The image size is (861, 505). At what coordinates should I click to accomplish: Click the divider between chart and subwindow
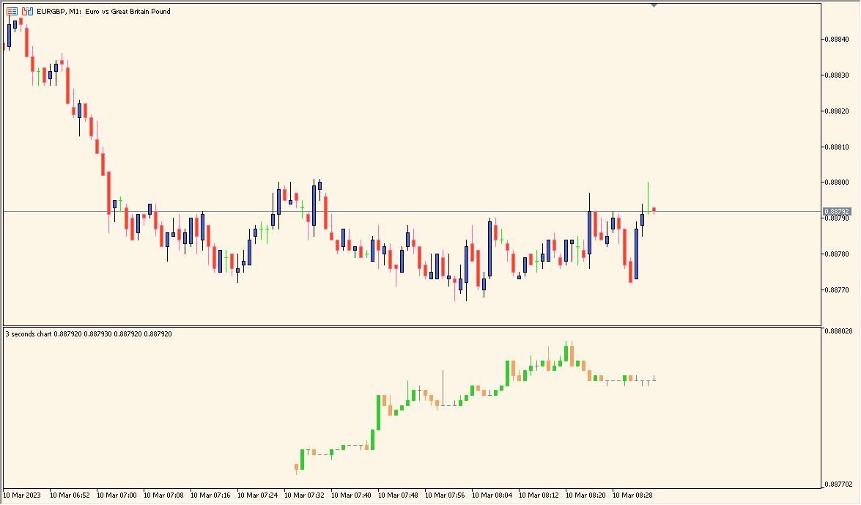pyautogui.click(x=410, y=328)
